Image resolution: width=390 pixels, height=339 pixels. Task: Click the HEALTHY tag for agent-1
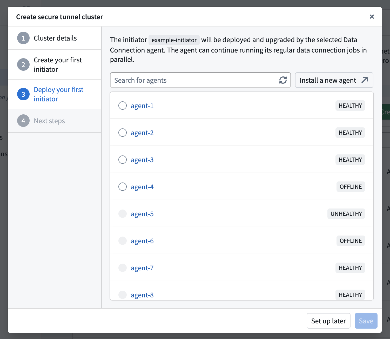pos(350,106)
